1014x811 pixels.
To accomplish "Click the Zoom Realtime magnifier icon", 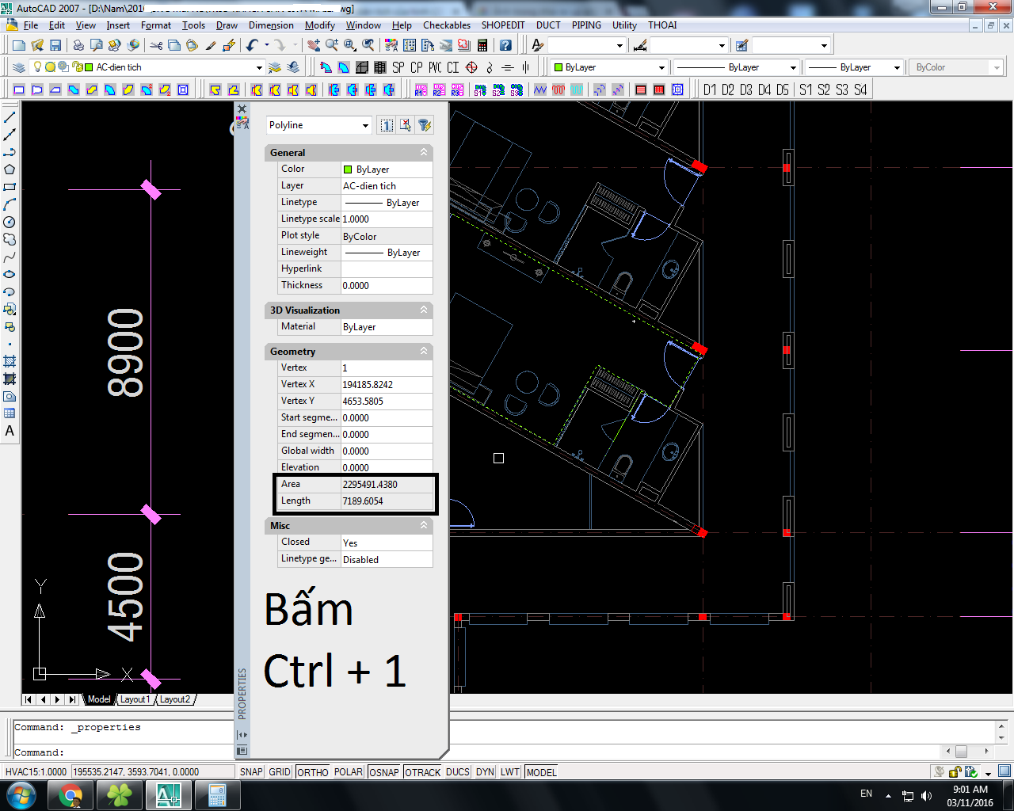I will click(x=332, y=45).
